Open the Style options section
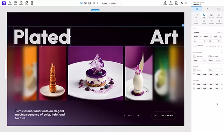 [x=204, y=16]
